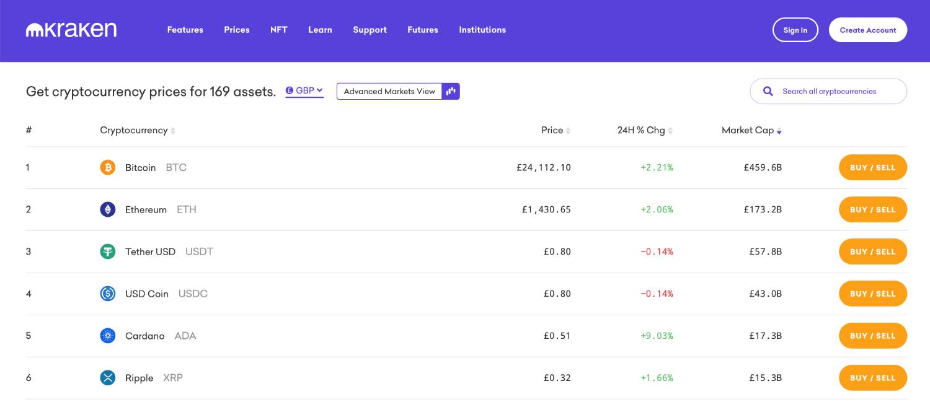Screen dimensions: 930x402
Task: Click Buy / Sell for Ethereum
Action: tap(873, 209)
